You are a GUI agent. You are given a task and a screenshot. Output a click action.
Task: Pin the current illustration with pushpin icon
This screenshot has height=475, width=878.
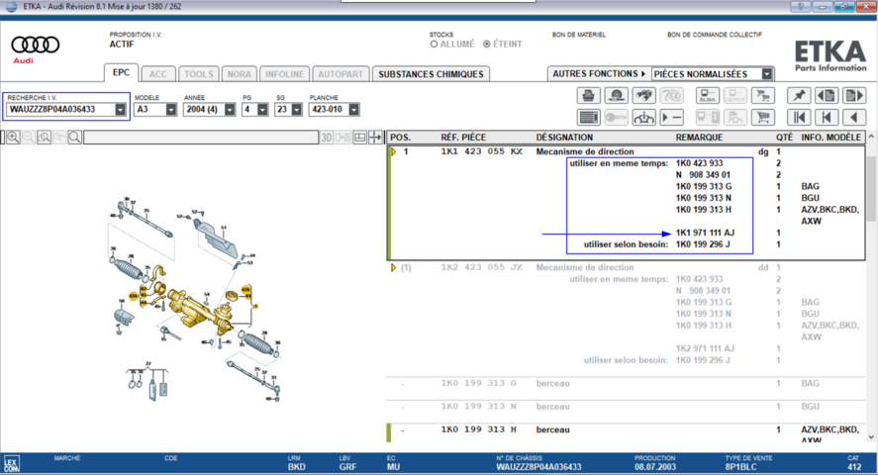[799, 96]
